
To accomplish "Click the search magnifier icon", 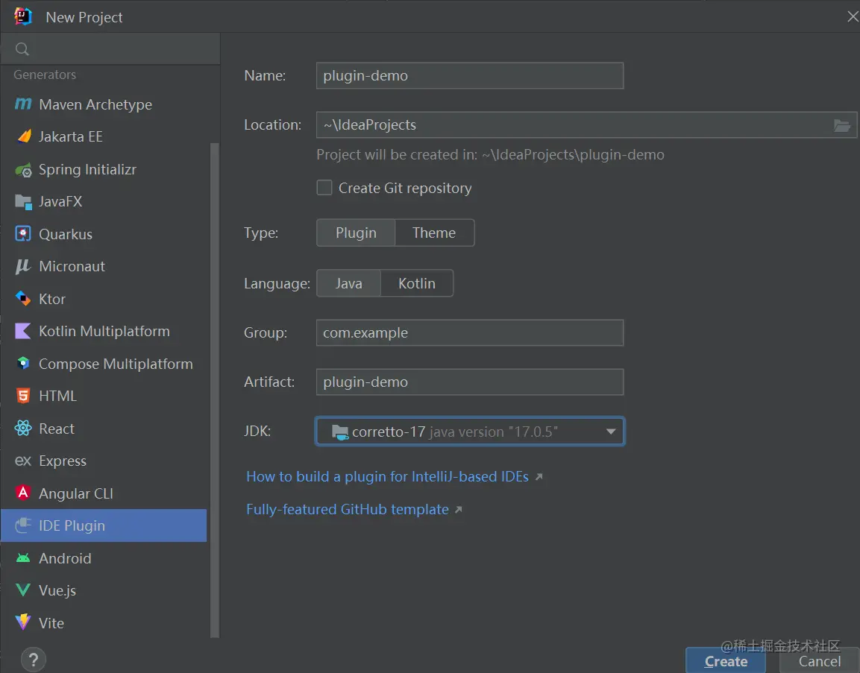I will pyautogui.click(x=22, y=49).
